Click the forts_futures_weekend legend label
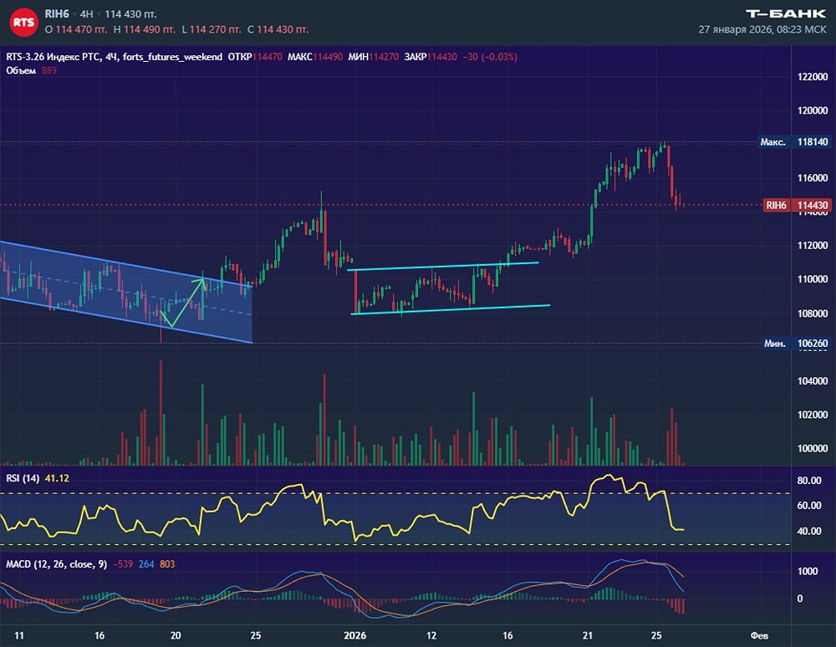This screenshot has width=836, height=647. click(172, 57)
